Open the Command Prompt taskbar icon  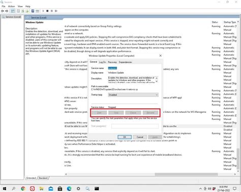point(97,188)
